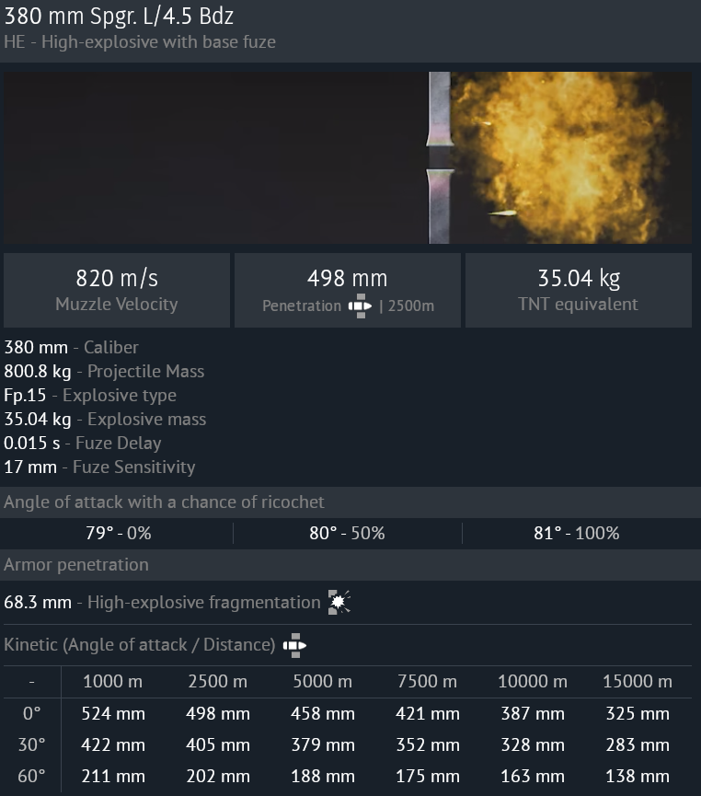Select the 1000 m distance column header

[x=113, y=682]
